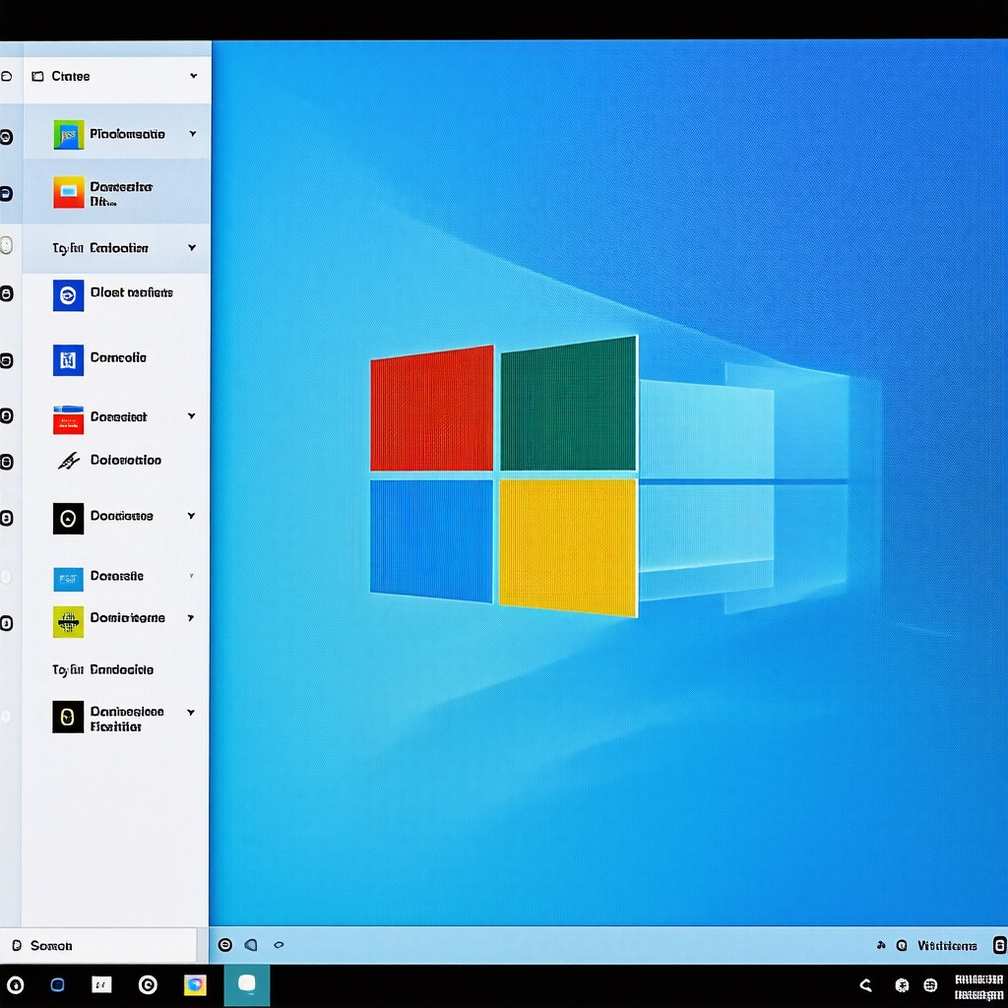Click the first round icon right of the search box

coord(225,944)
